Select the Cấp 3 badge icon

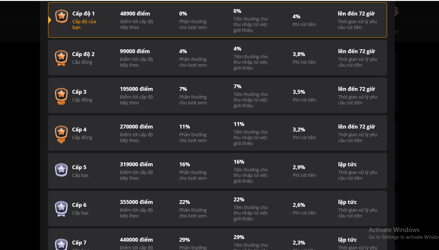(61, 96)
